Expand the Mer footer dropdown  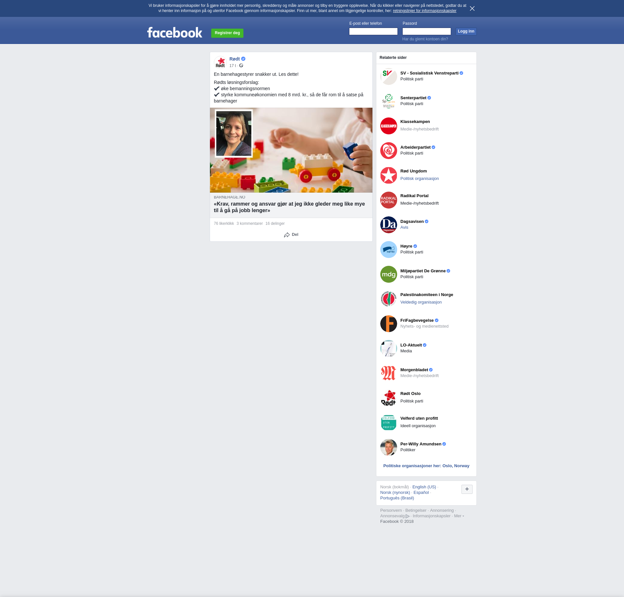click(459, 516)
